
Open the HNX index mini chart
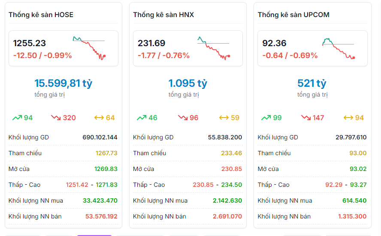tap(214, 48)
